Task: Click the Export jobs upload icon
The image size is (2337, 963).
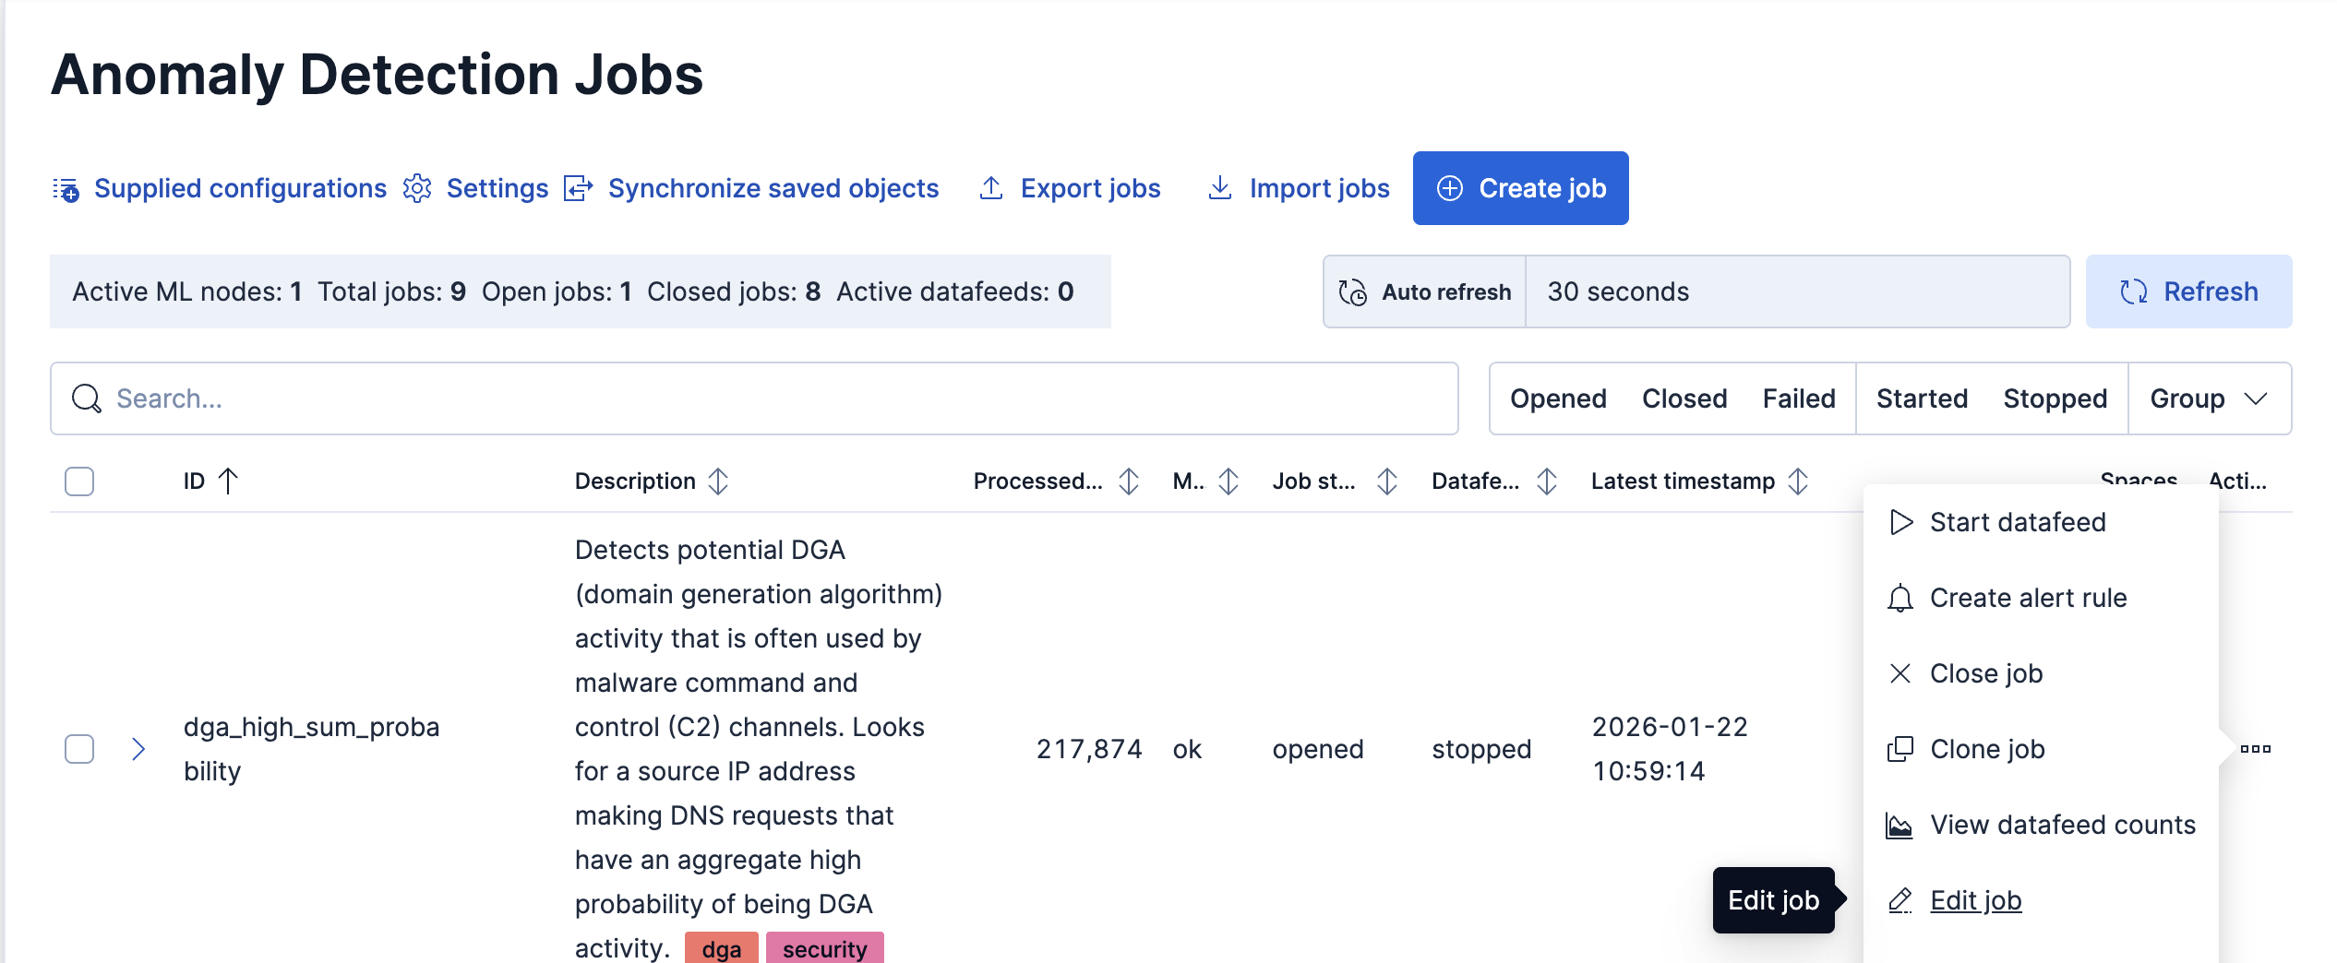Action: point(990,188)
